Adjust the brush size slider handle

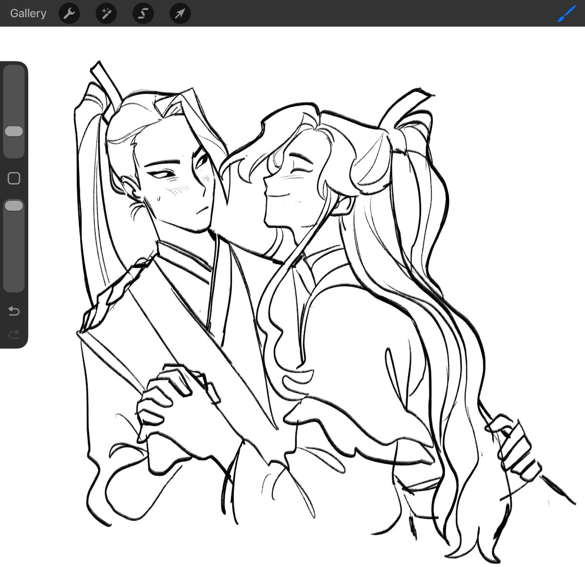[14, 132]
